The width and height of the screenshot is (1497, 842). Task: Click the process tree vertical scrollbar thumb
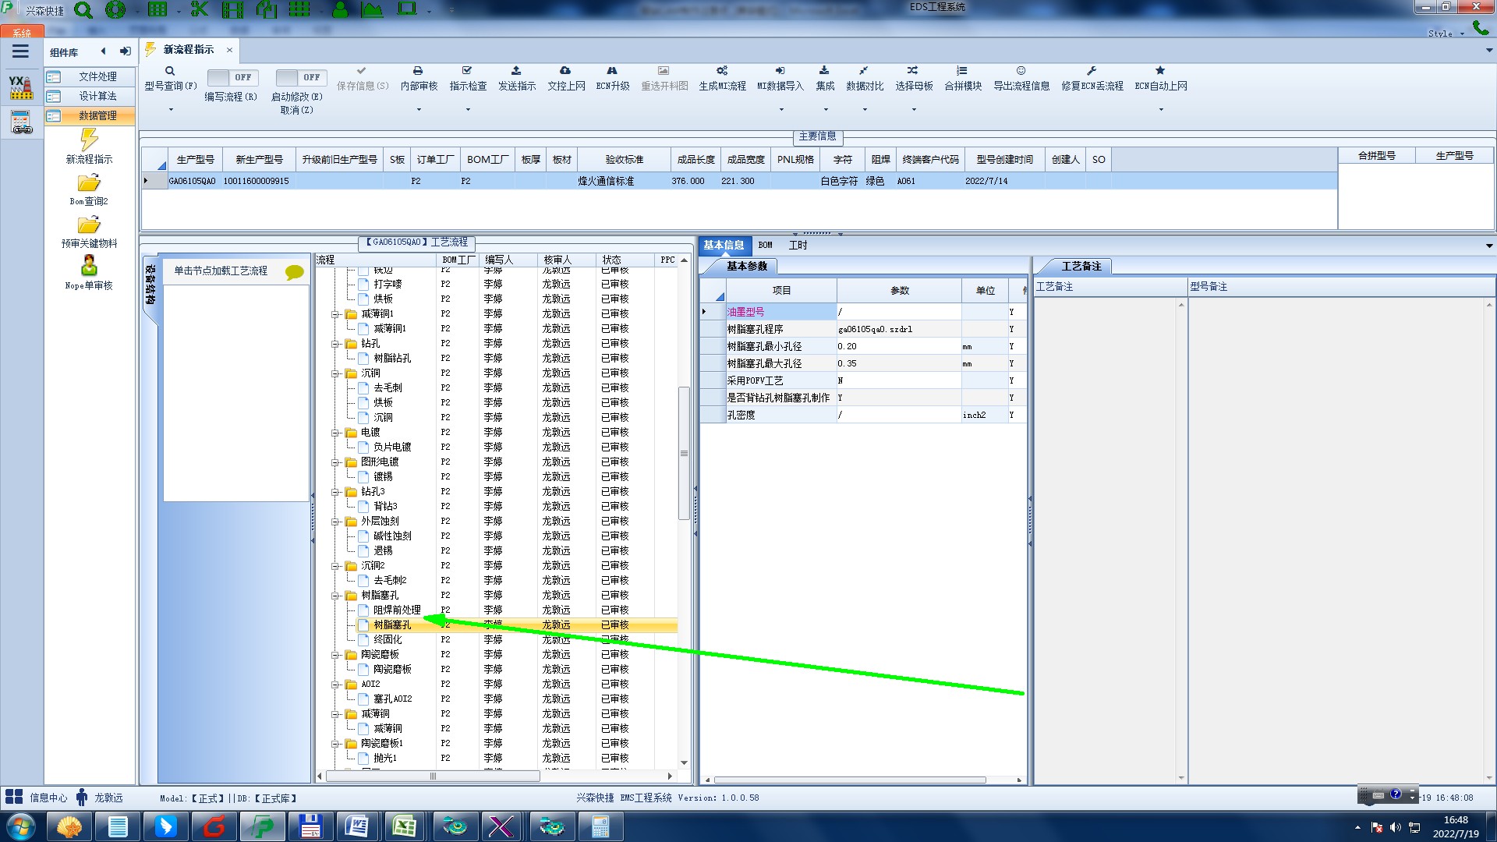tap(684, 452)
